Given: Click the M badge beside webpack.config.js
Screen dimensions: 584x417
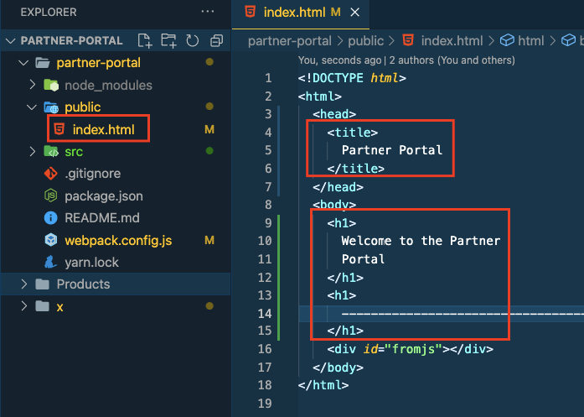Looking at the screenshot, I should point(209,240).
